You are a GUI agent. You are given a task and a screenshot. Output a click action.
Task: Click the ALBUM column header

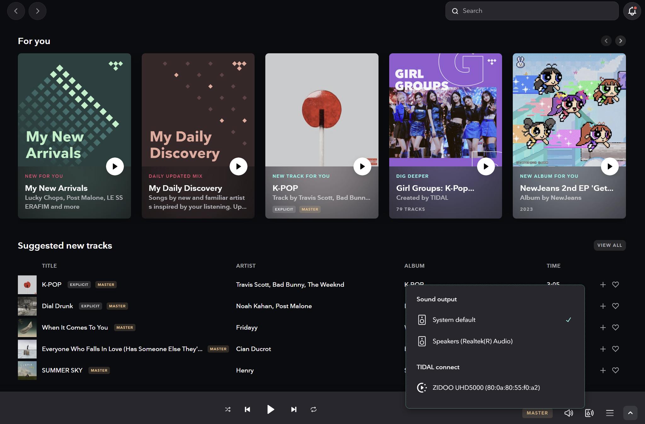(x=414, y=266)
